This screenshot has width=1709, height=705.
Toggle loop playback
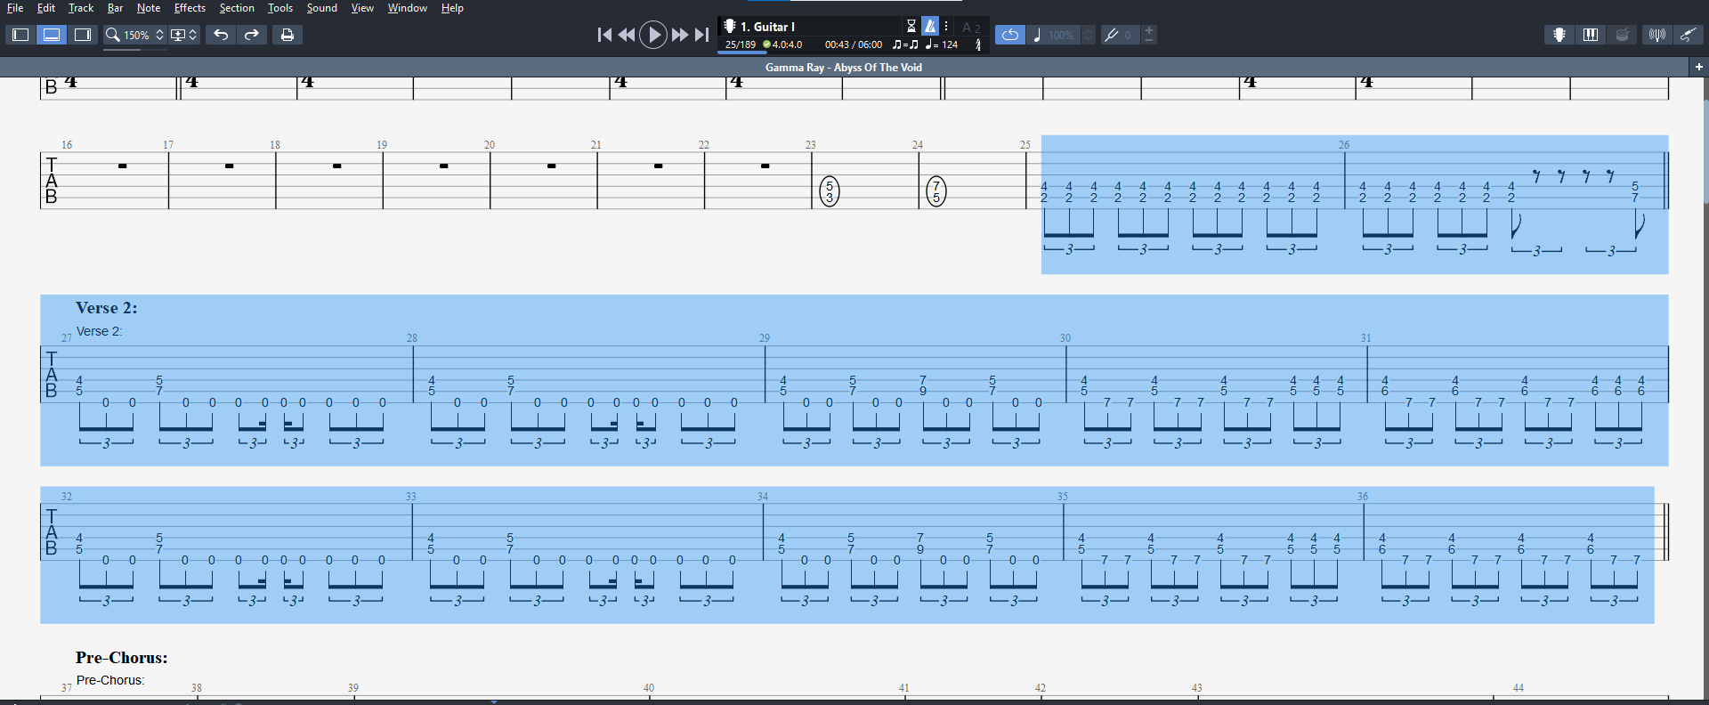(x=1010, y=35)
